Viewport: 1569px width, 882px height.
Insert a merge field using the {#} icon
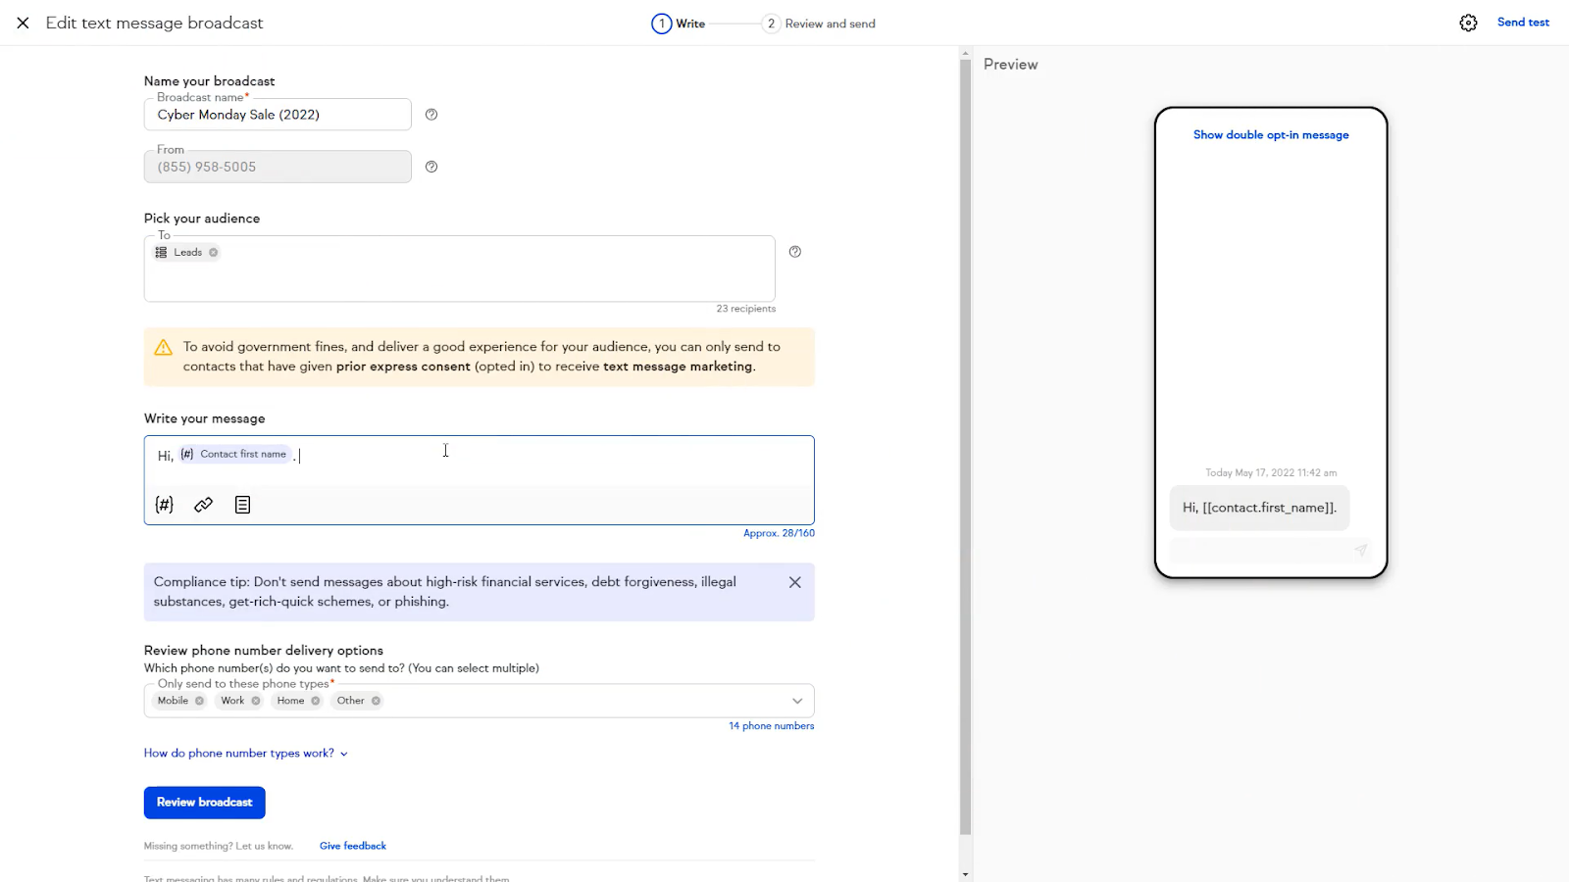(164, 504)
